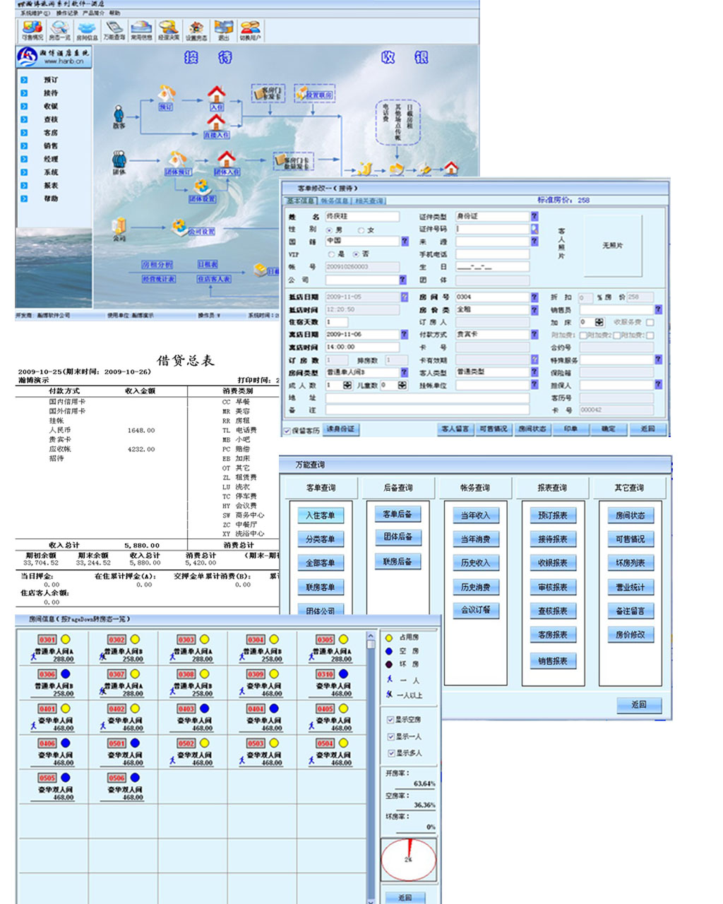
Task: Open the 公司设置 icon
Action: 193,228
